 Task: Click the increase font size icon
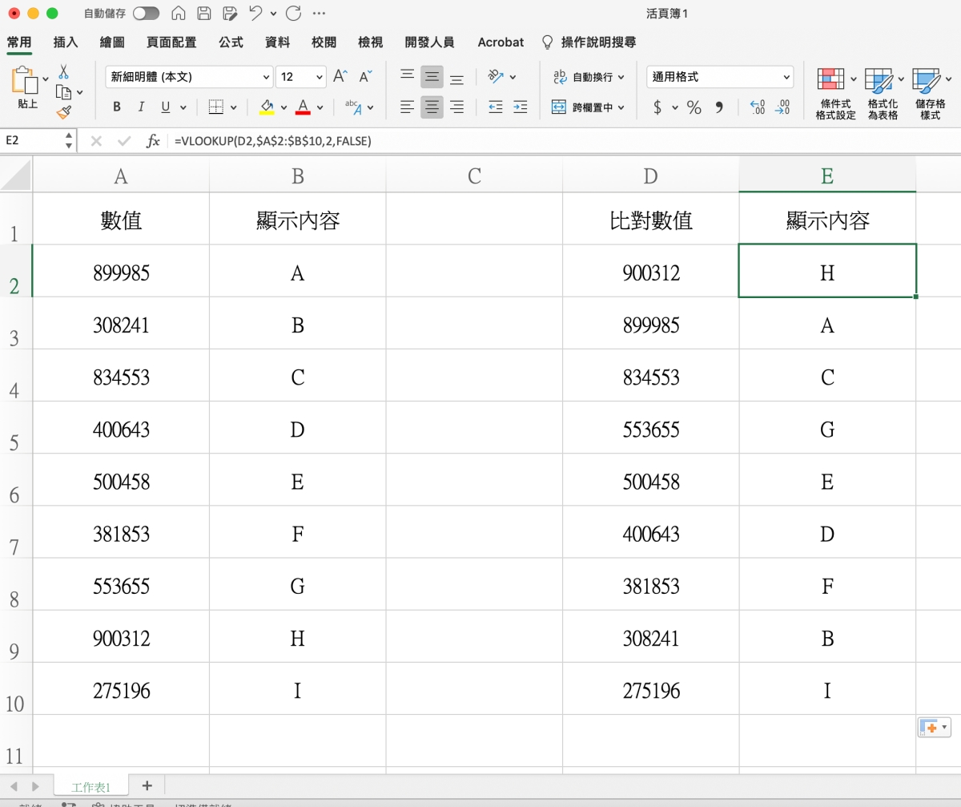340,77
